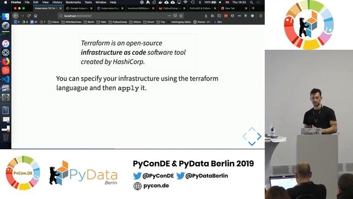
Task: Open the Bluetooth status menu
Action: click(200, 2)
